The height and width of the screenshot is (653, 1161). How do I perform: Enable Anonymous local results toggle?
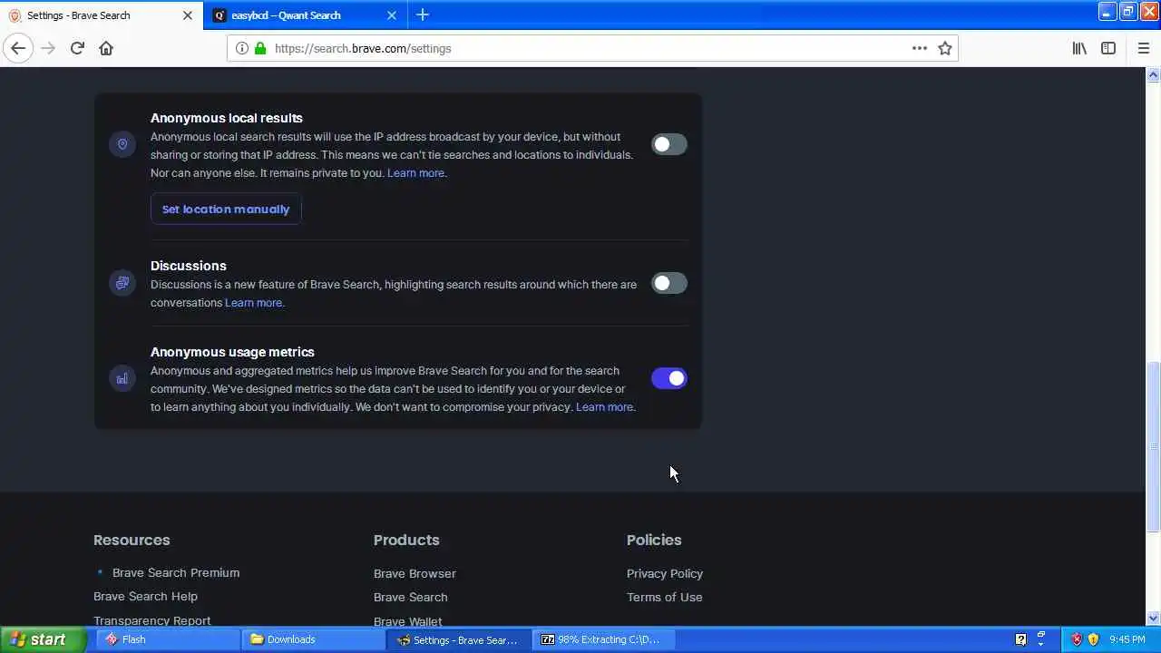pyautogui.click(x=669, y=144)
